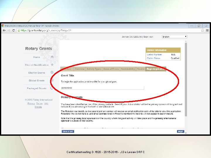This screenshot has width=211, height=158.
Task: Switch to the Activity Types tab
Action: pos(94,69)
